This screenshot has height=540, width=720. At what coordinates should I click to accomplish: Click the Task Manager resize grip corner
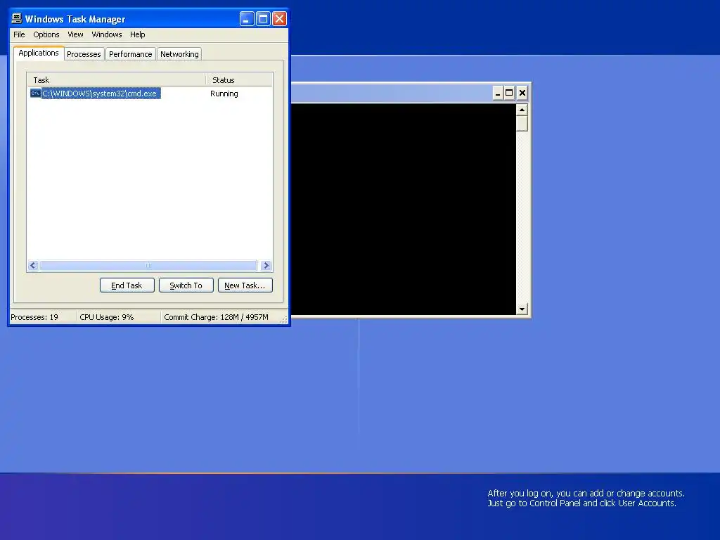(284, 320)
